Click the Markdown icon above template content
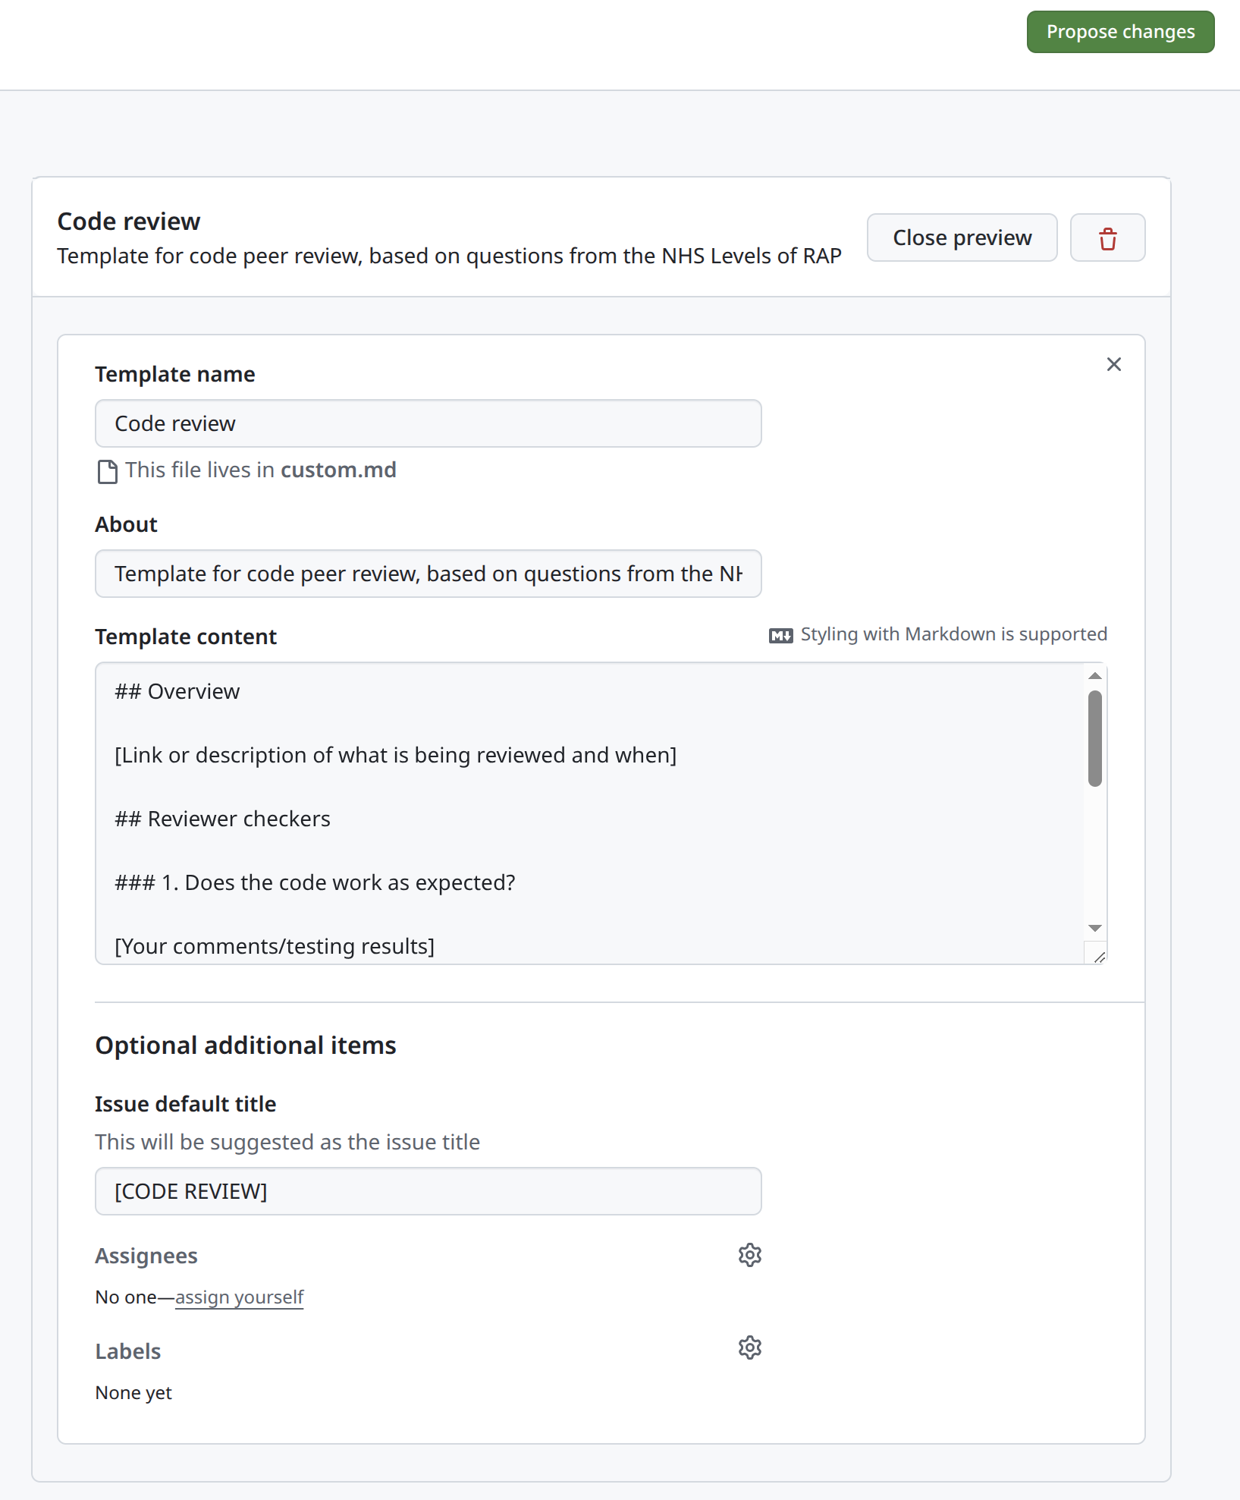 780,635
